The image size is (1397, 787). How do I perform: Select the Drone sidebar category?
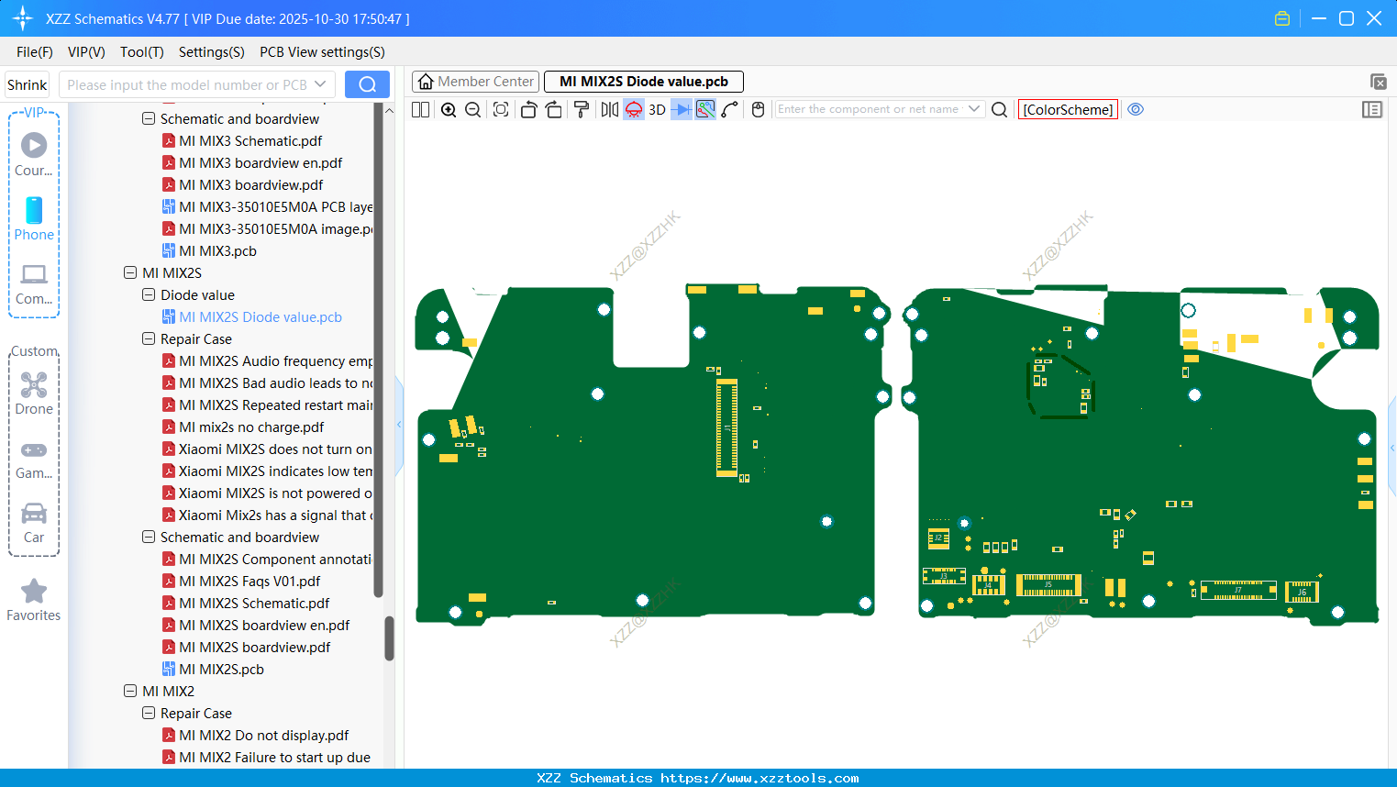click(x=34, y=393)
